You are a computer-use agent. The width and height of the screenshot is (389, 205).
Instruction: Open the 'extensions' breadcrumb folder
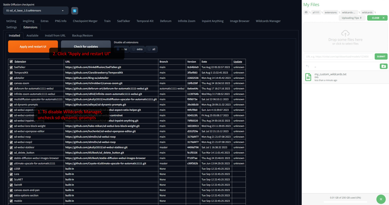click(331, 12)
